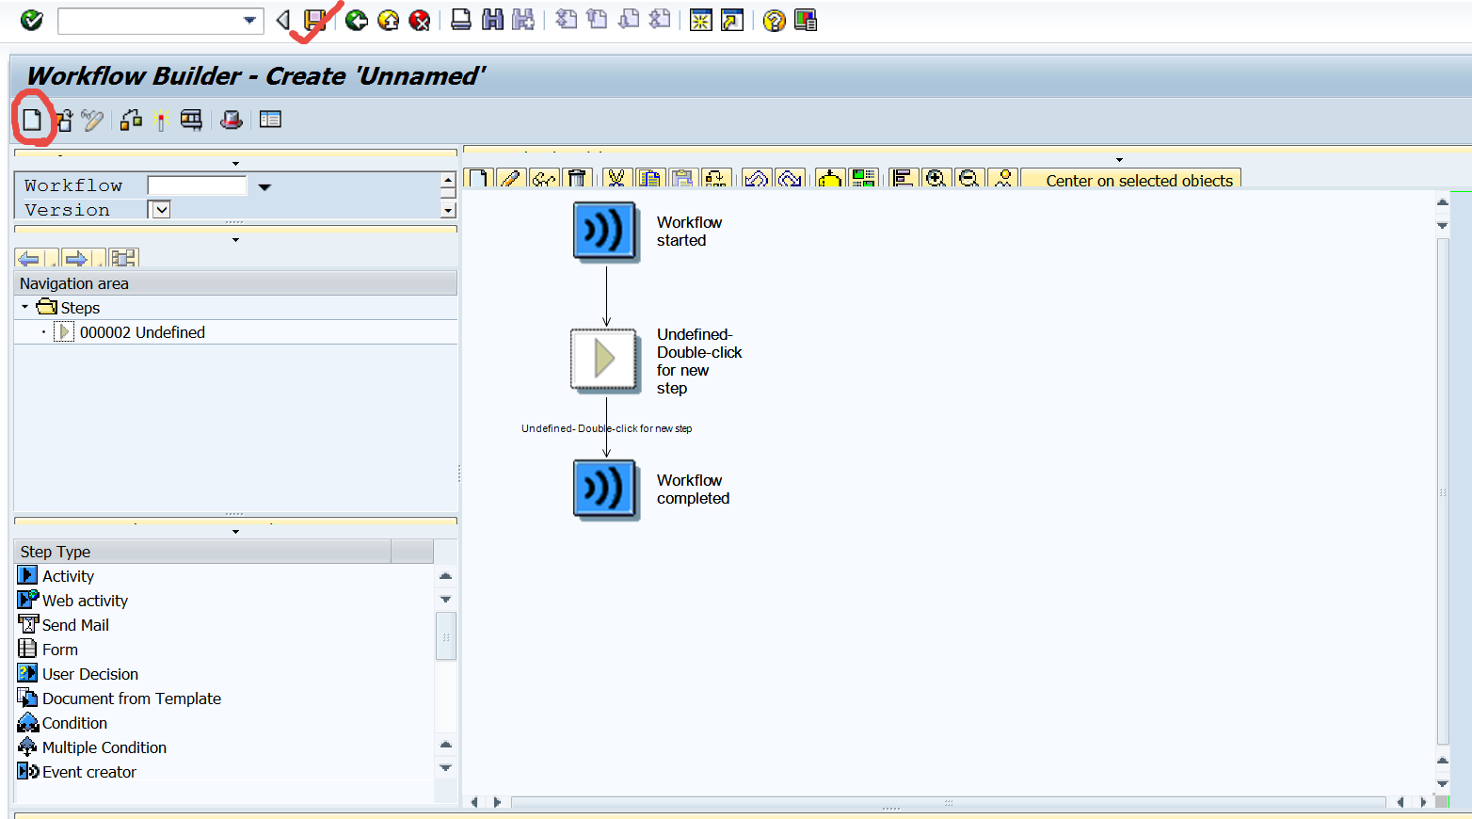This screenshot has width=1472, height=819.
Task: Click the Back navigation arrow
Action: coord(283,20)
